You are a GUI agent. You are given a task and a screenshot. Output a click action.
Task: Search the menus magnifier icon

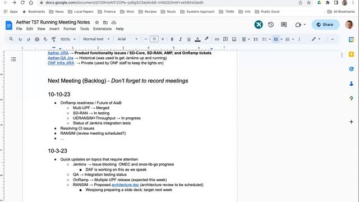tap(11, 39)
